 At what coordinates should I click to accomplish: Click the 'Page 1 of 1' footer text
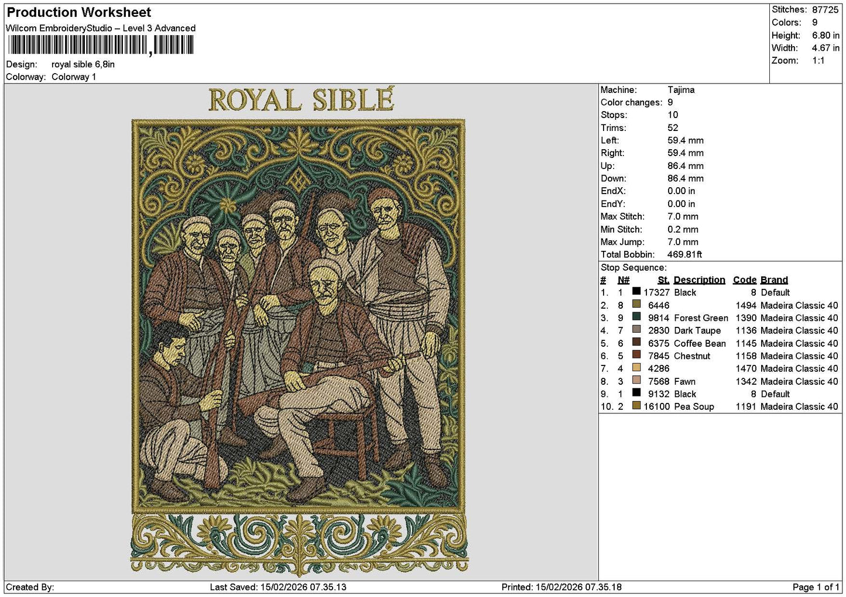tap(816, 587)
